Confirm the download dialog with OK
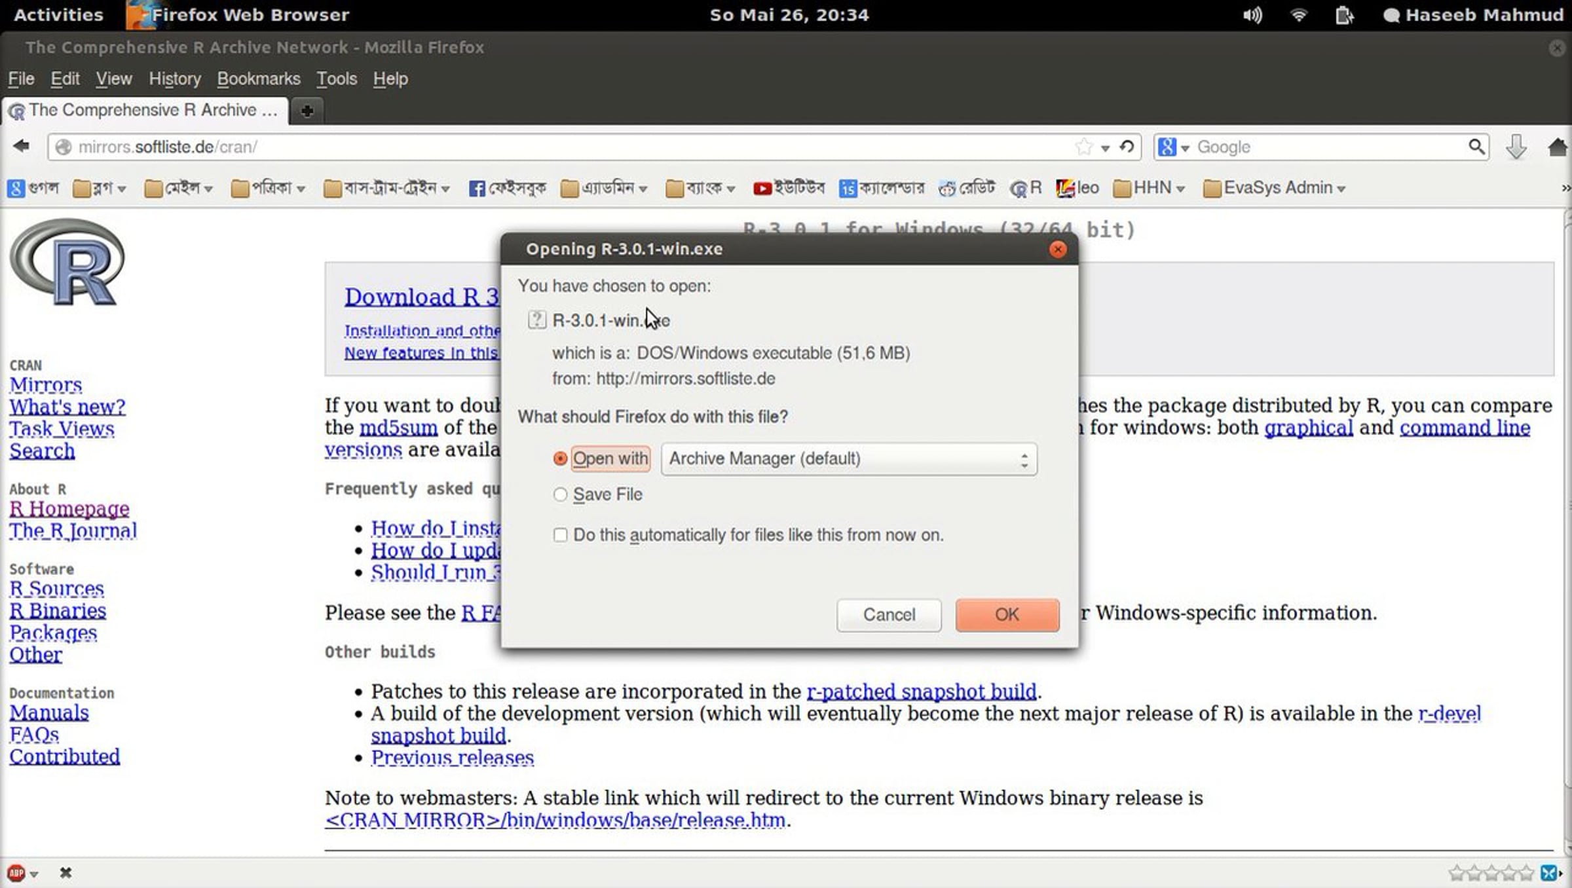 (x=1007, y=615)
